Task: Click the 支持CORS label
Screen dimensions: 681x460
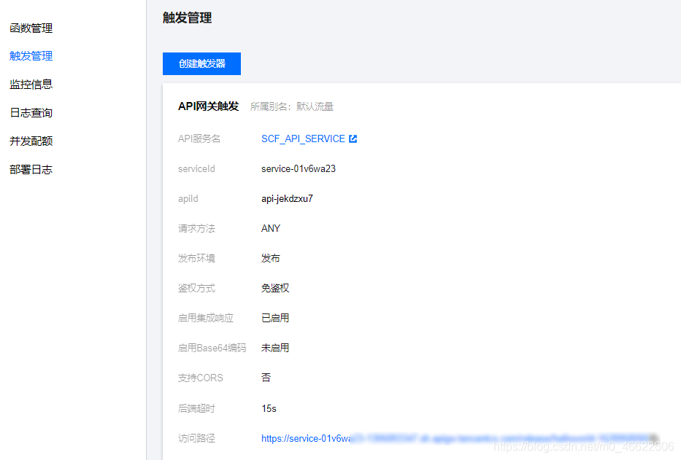Action: pyautogui.click(x=200, y=378)
